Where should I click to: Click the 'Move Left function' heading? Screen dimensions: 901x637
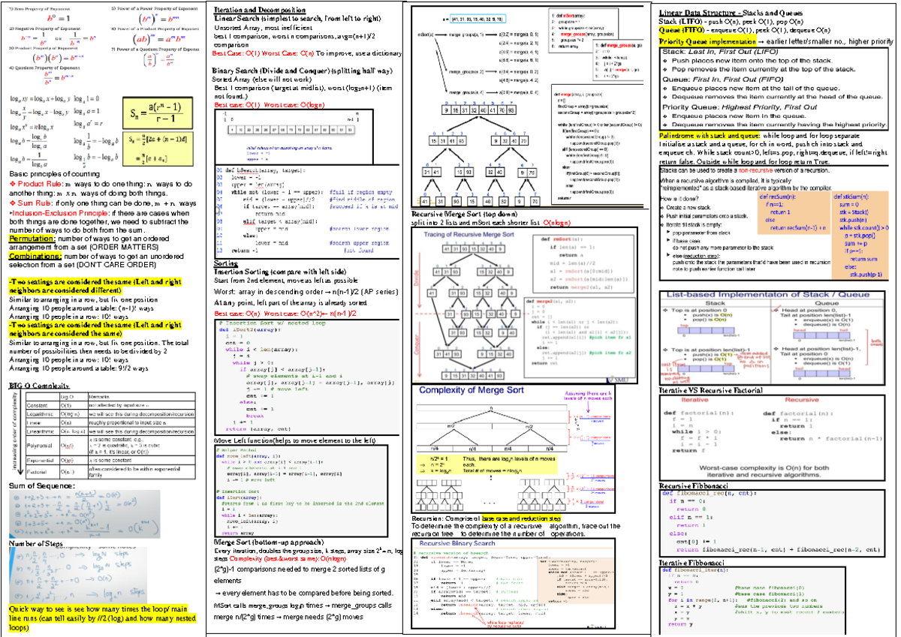click(295, 440)
